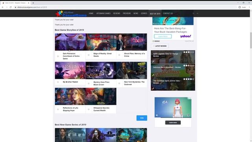The width and height of the screenshot is (252, 142).
Task: Click the site search magnifier icon
Action: click(193, 13)
